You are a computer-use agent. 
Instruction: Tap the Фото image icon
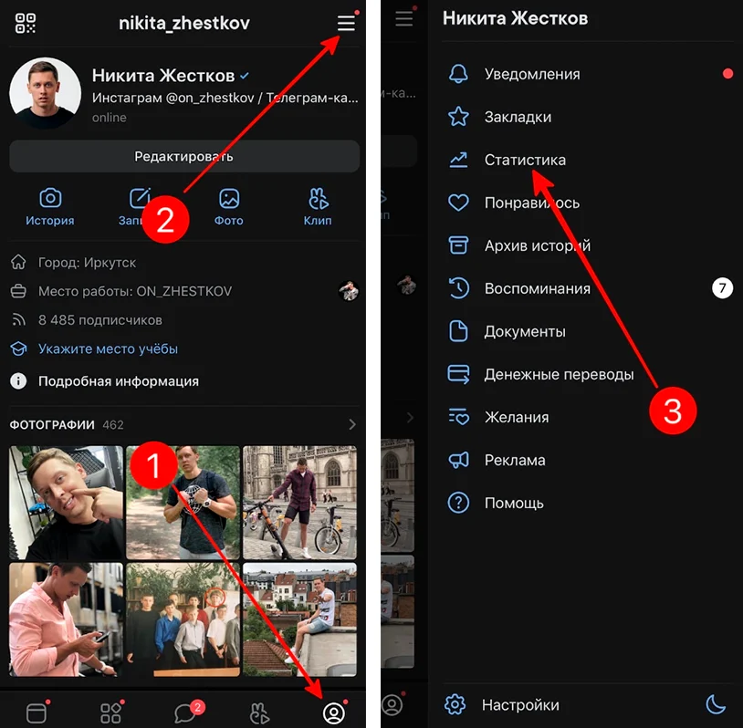click(229, 198)
